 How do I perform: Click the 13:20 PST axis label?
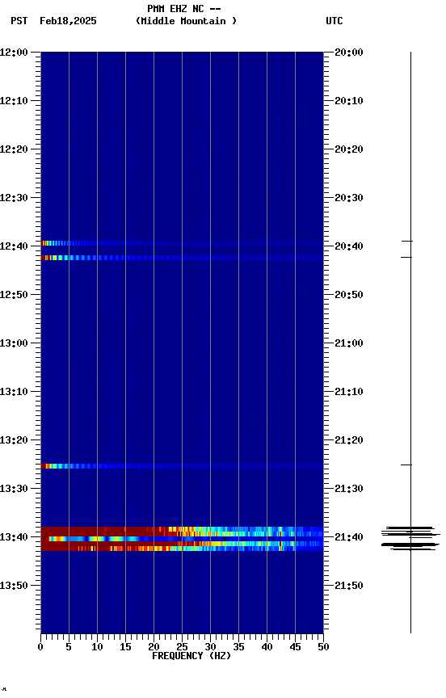14,441
